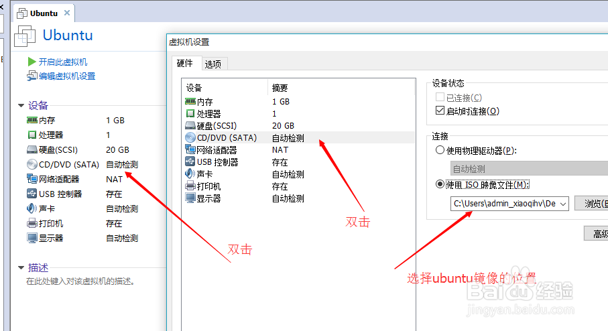Select the Ubuntu VM tab
The width and height of the screenshot is (608, 331).
point(44,13)
